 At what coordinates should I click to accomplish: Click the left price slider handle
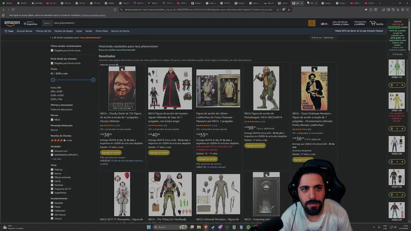(x=53, y=80)
